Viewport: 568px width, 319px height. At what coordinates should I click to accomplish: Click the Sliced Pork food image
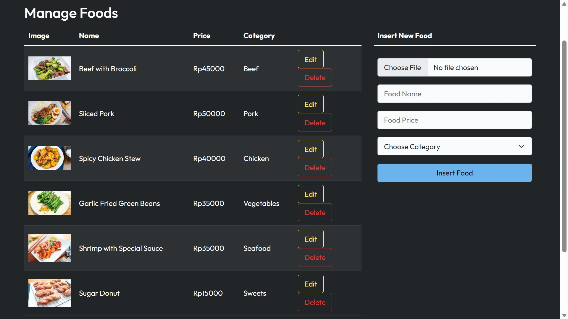[x=49, y=113]
